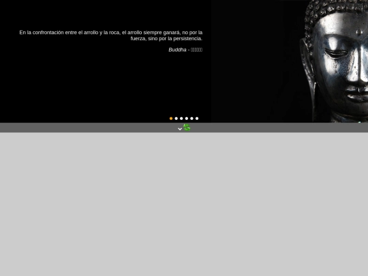Go to the fifth slide dot
This screenshot has width=368, height=276.
pos(191,119)
